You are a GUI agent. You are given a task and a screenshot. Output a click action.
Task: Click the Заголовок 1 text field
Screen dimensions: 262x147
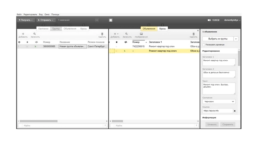tap(219, 62)
